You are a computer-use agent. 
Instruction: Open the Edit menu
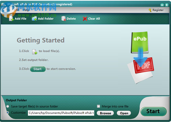(17, 10)
